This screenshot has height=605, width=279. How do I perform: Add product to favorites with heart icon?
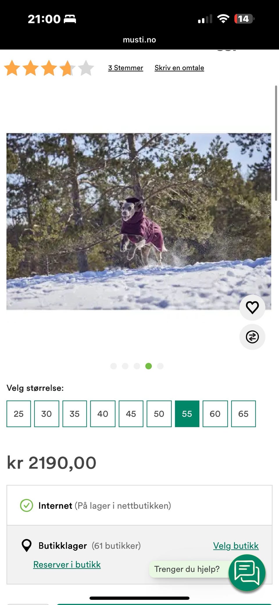pyautogui.click(x=252, y=307)
